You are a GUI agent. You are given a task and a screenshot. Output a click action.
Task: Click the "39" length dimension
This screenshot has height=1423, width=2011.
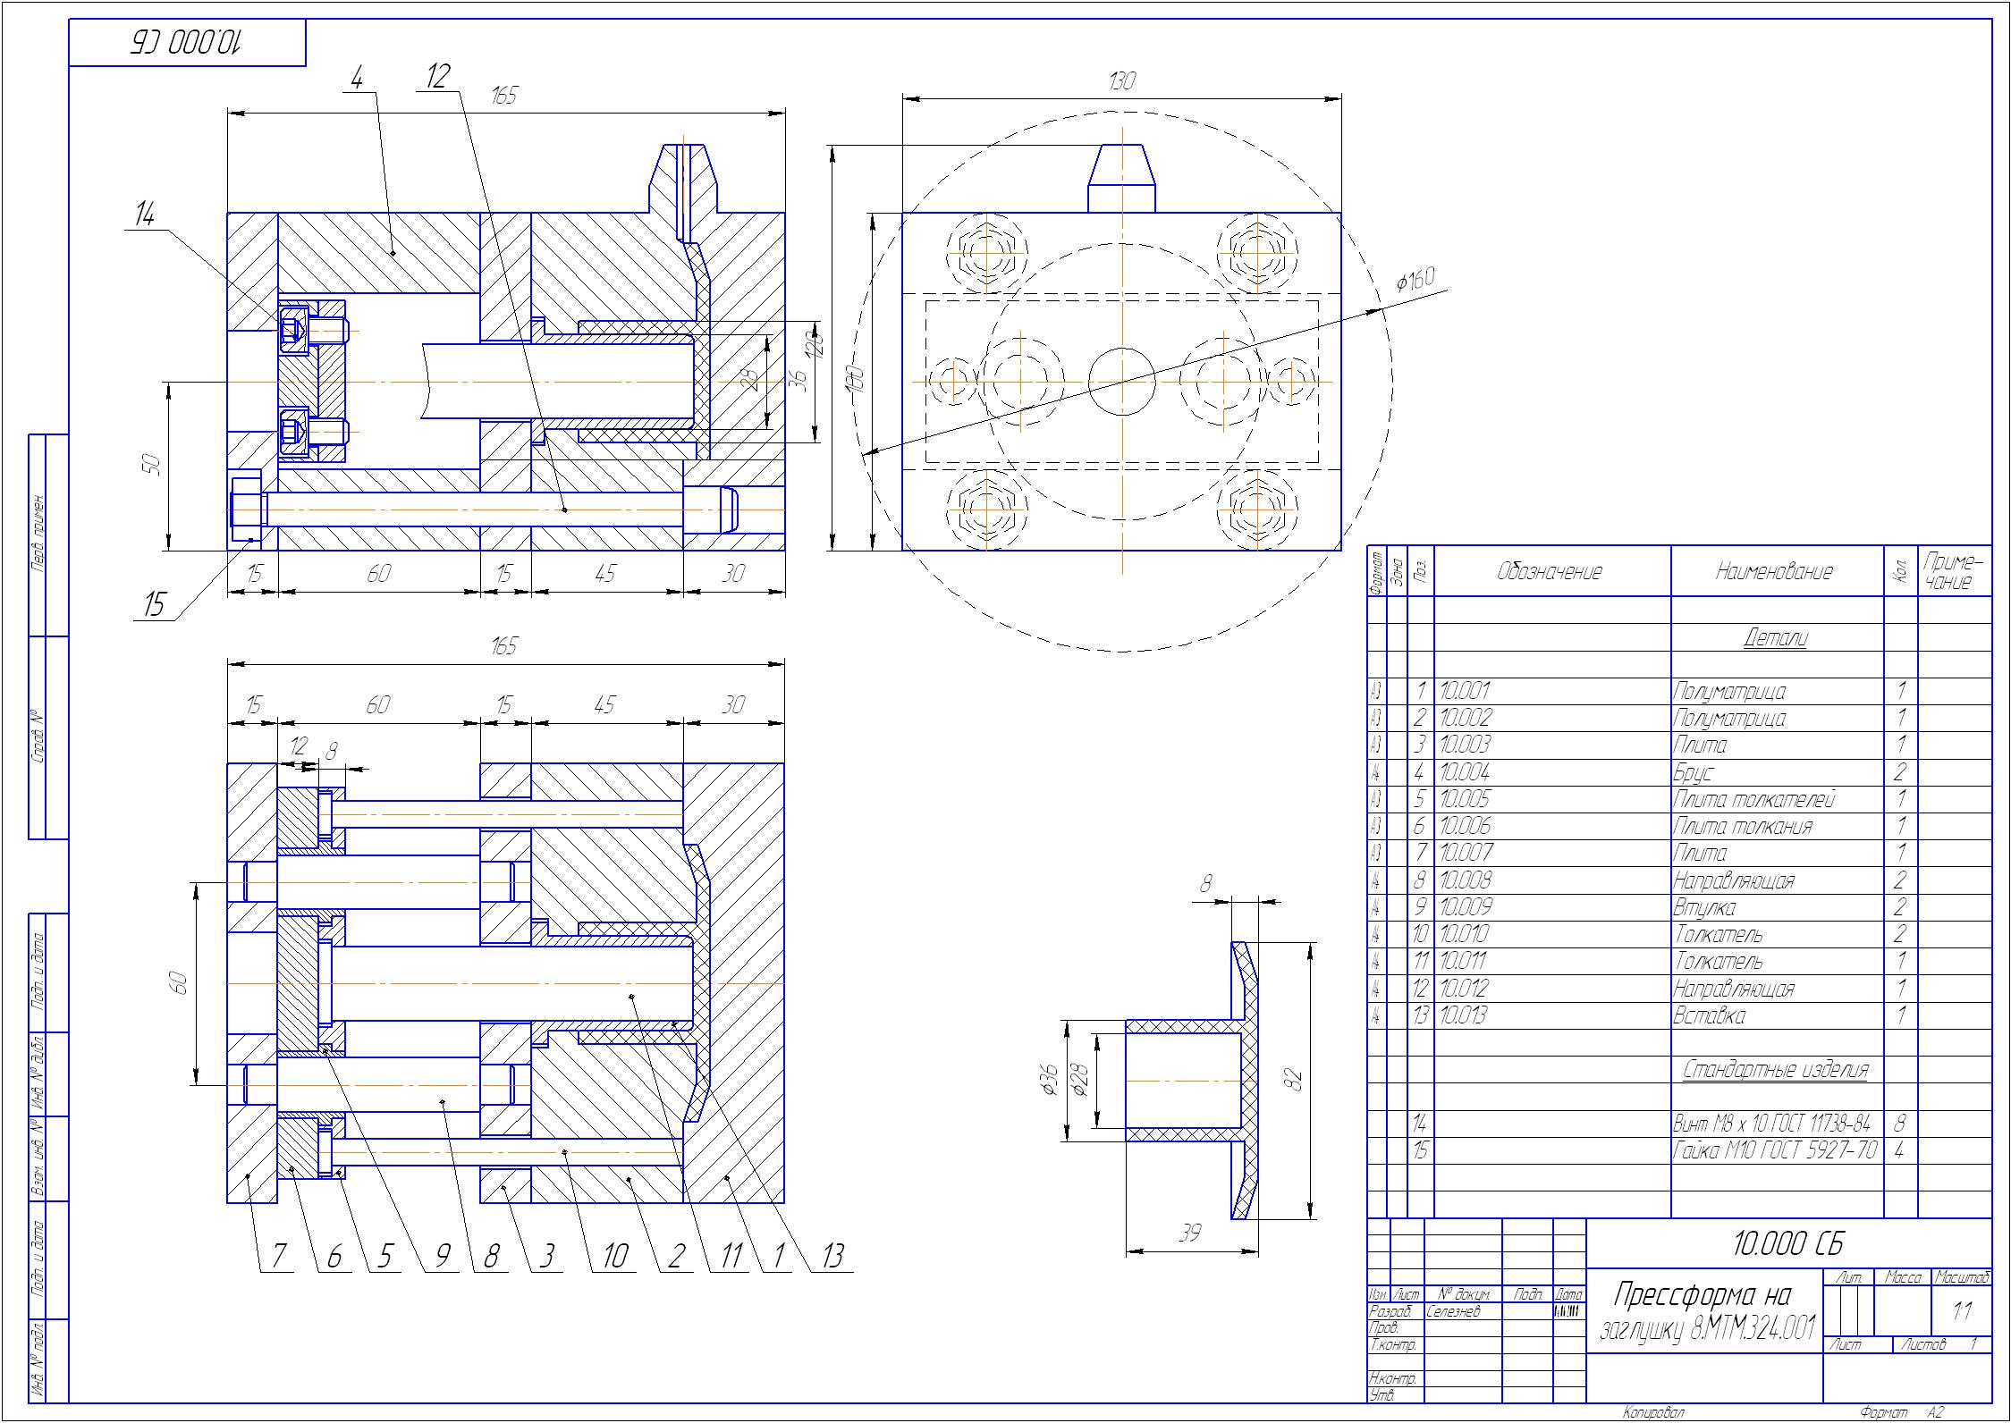[x=1189, y=1233]
